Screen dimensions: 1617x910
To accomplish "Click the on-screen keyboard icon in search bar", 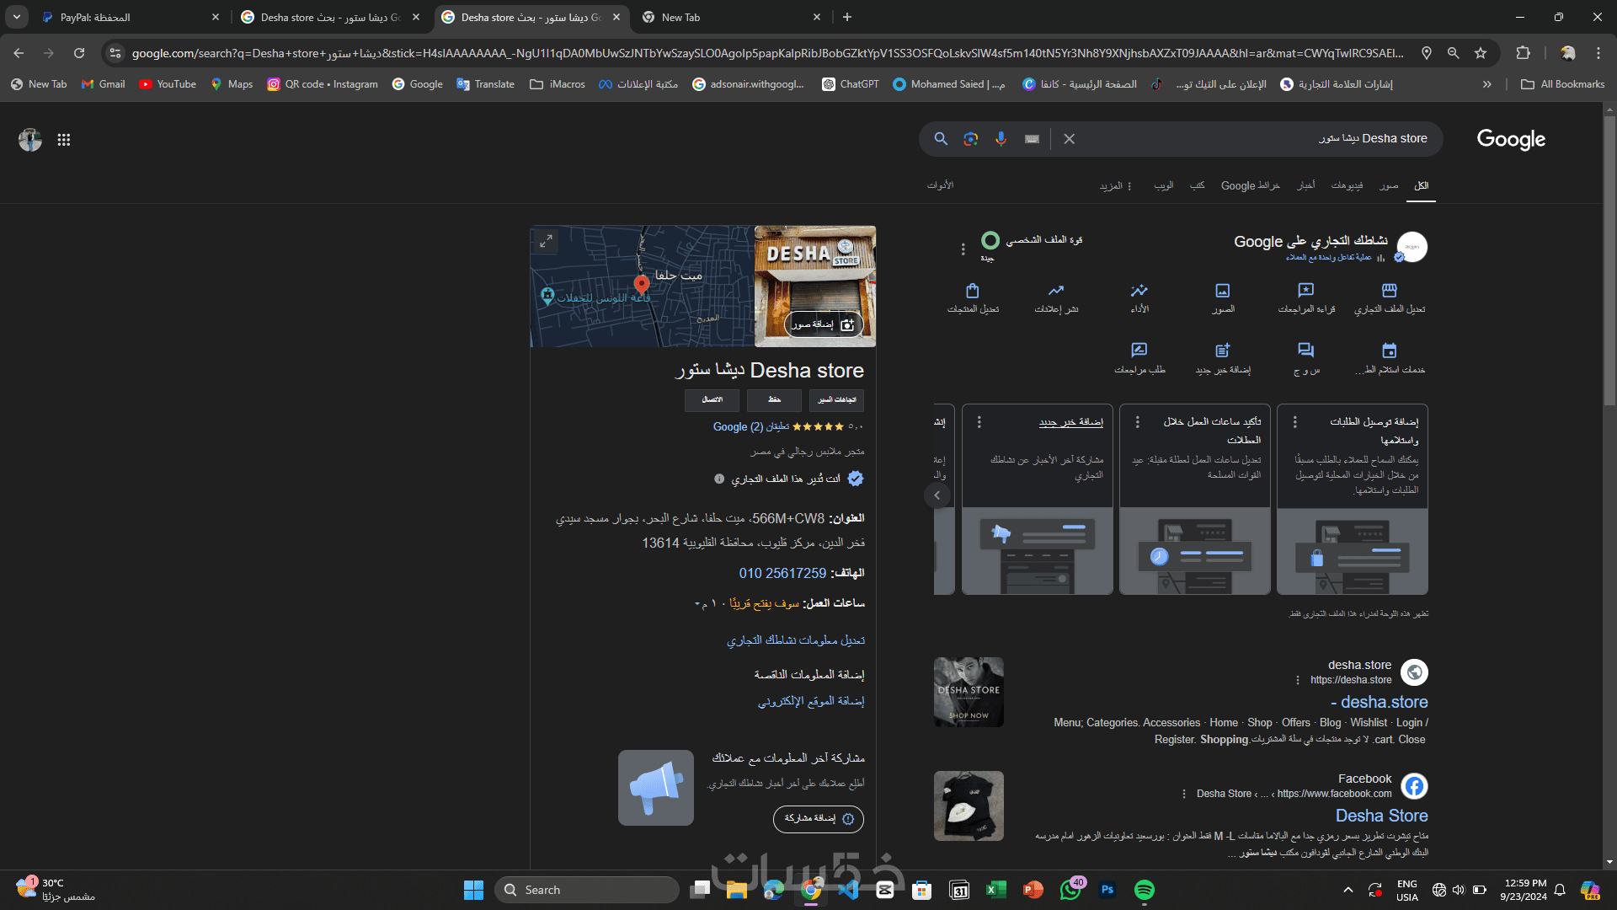I will pos(1032,139).
